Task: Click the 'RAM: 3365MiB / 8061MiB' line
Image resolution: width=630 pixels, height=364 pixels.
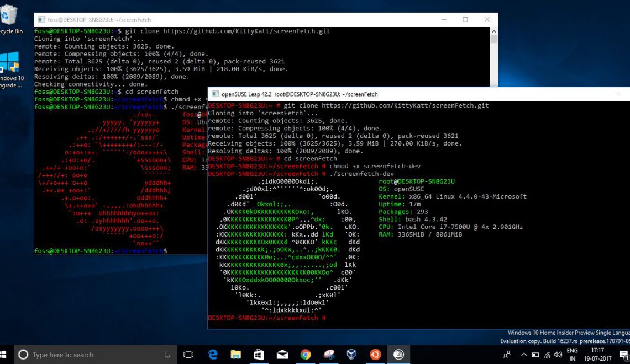Action: (x=420, y=234)
